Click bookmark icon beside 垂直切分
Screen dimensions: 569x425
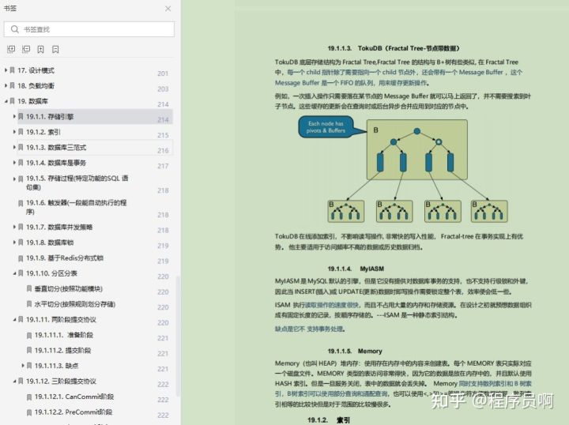pyautogui.click(x=29, y=288)
